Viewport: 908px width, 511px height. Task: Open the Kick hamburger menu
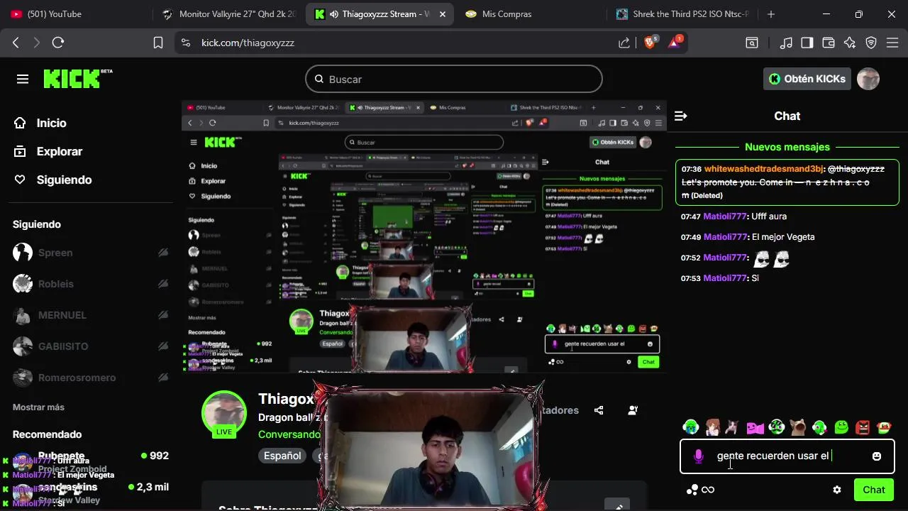tap(23, 79)
